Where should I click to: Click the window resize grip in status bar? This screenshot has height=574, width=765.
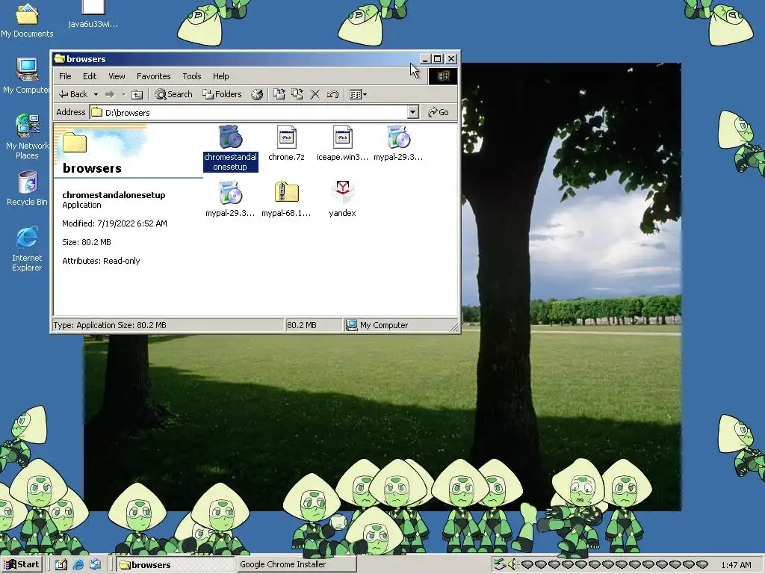click(454, 327)
